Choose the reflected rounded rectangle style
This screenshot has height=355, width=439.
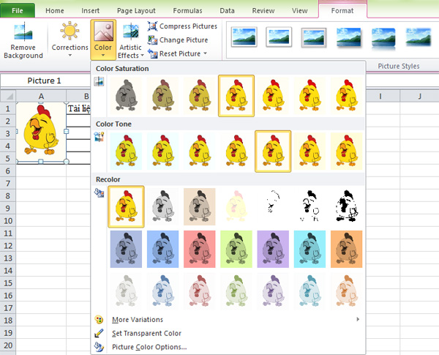383,38
